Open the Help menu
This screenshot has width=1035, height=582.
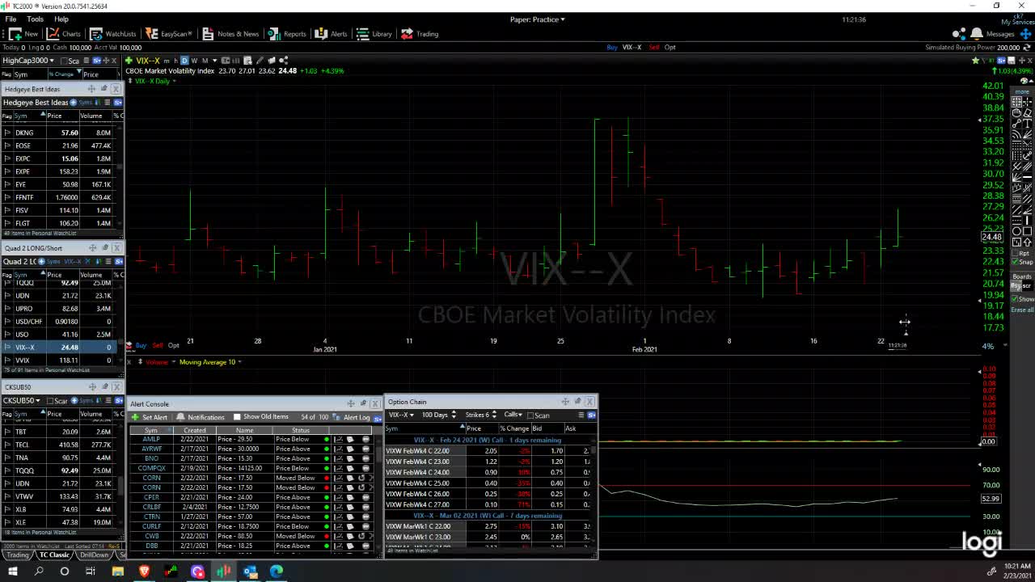(x=61, y=19)
